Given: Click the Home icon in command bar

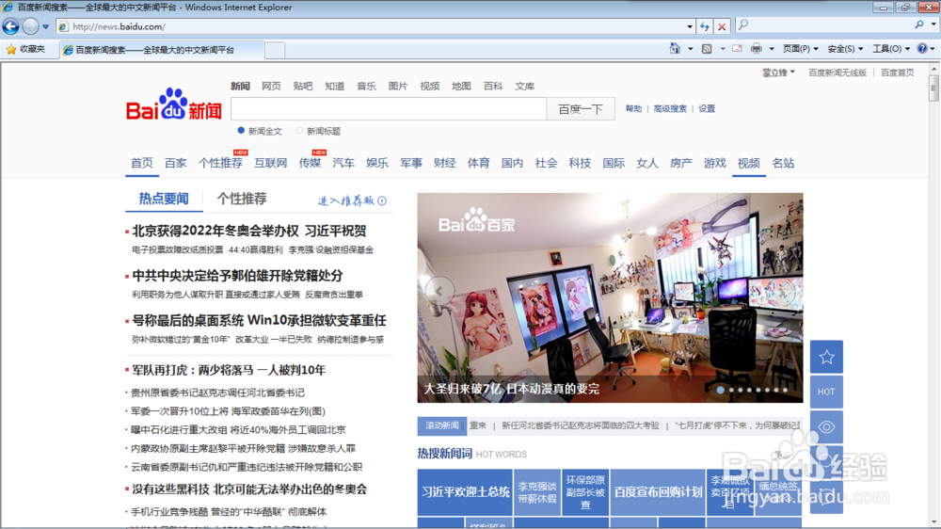Looking at the screenshot, I should 675,49.
